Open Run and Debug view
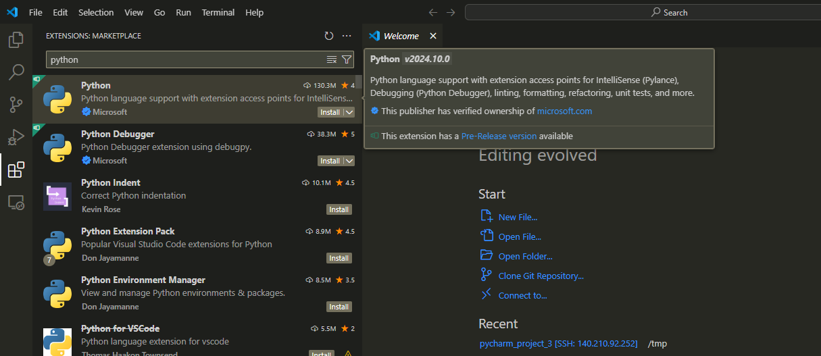Viewport: 821px width, 356px height. pos(16,136)
